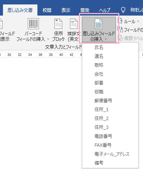Open the 開発 tab
Image resolution: width=143 pixels, height=169 pixels.
click(x=85, y=10)
